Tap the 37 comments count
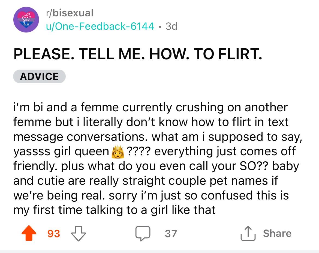This screenshot has height=253, width=319. [171, 234]
